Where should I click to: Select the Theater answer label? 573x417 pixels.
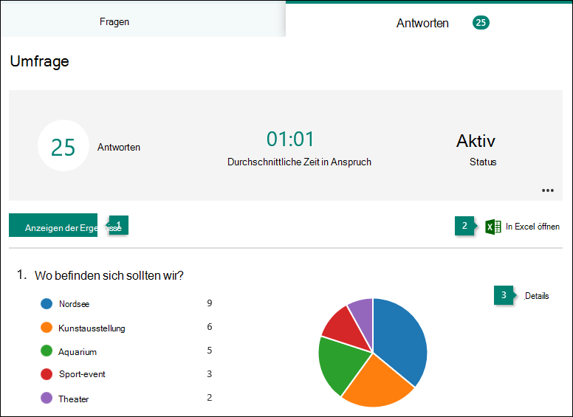pyautogui.click(x=73, y=399)
